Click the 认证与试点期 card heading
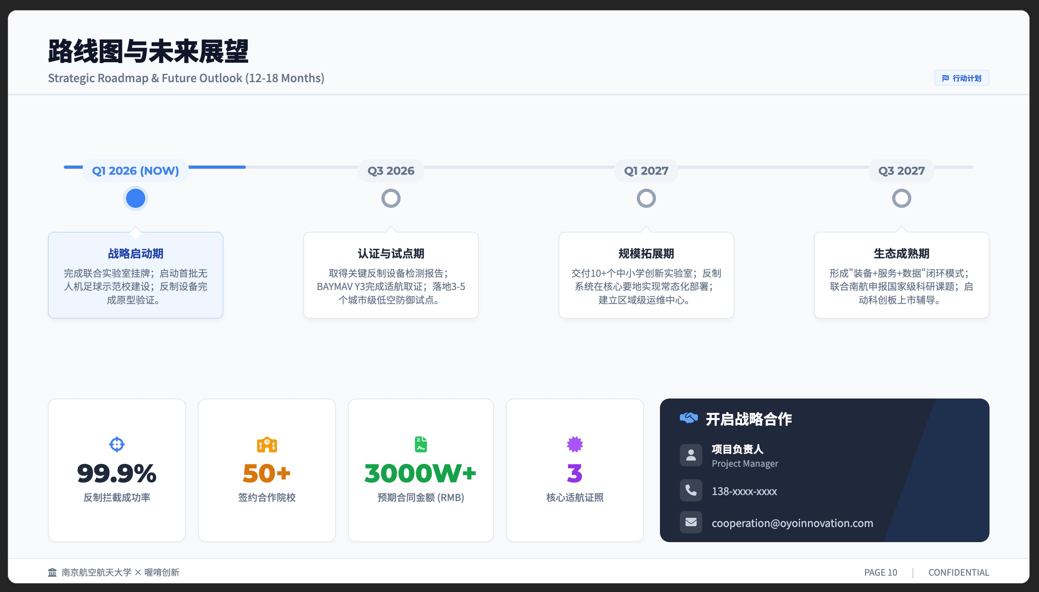Viewport: 1039px width, 592px height. point(391,254)
